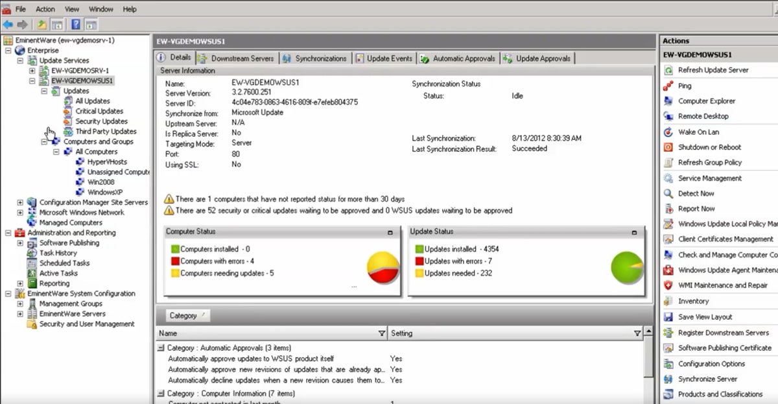The image size is (778, 404).
Task: Switch to the Synchronizations tab
Action: [x=316, y=58]
